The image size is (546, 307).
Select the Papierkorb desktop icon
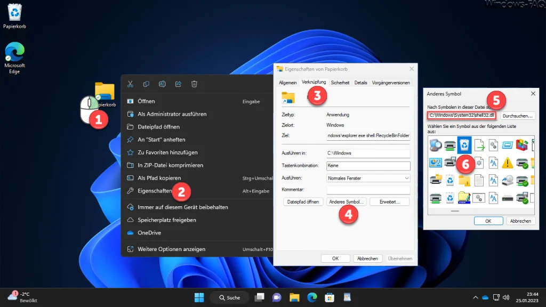coord(14,16)
